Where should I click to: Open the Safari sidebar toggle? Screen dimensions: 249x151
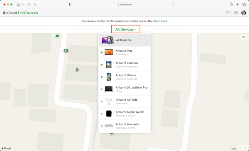[19, 5]
